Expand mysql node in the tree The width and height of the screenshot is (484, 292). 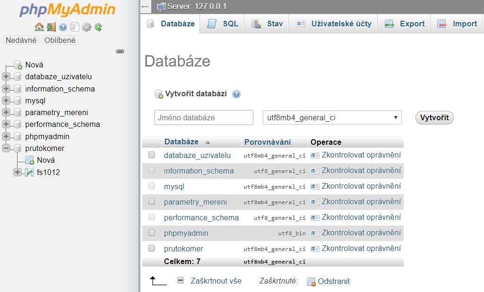pyautogui.click(x=6, y=100)
